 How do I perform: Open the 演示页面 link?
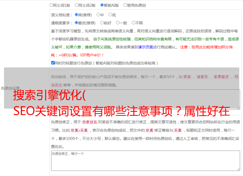(146, 47)
